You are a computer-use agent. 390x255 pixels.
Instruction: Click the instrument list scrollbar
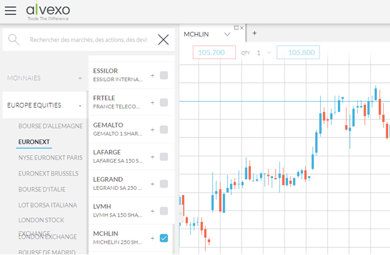click(174, 239)
